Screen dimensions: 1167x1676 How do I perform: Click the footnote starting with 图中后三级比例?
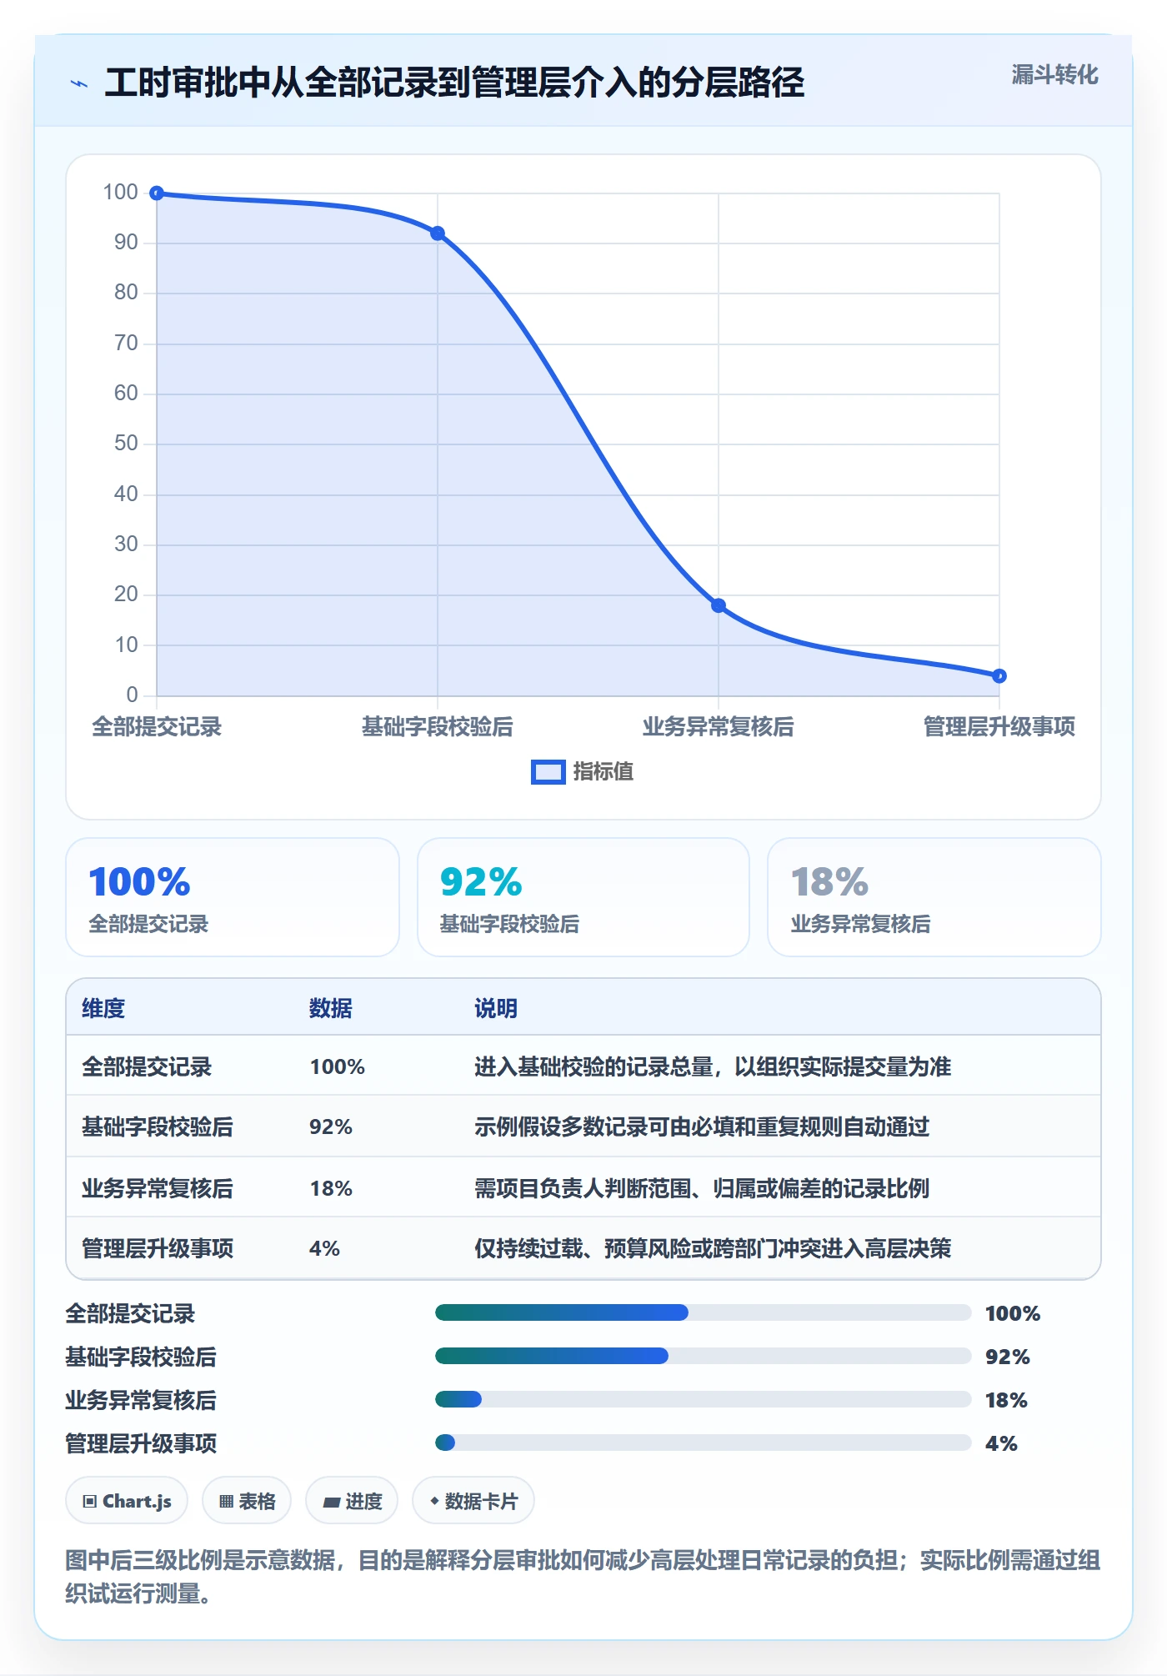(x=583, y=1576)
